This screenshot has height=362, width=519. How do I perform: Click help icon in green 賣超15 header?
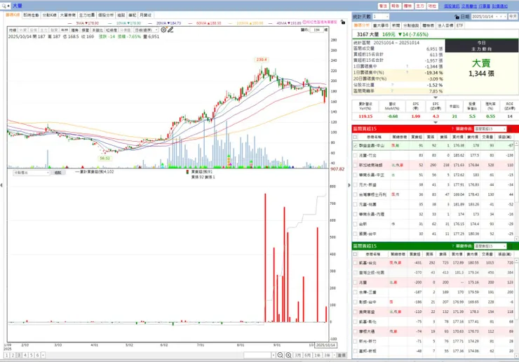pos(452,246)
